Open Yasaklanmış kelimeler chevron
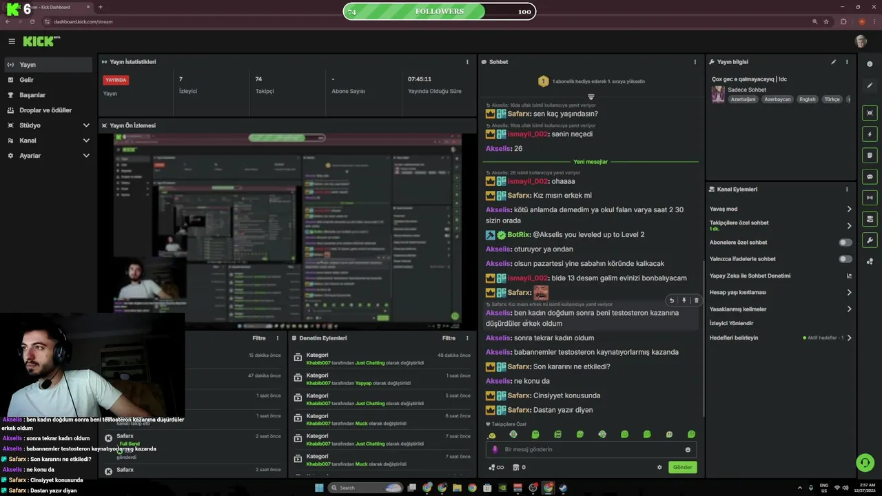 (849, 309)
